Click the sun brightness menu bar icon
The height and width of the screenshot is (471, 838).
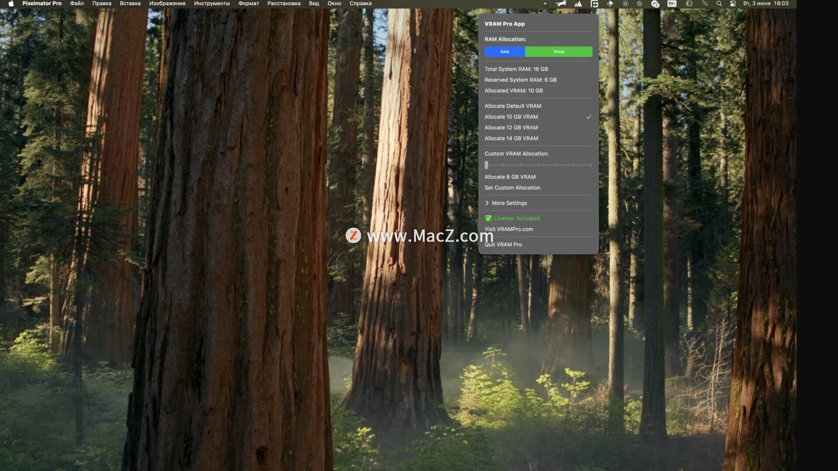click(625, 3)
